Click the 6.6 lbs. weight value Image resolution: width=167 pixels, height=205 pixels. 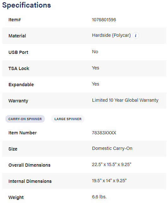point(99,197)
